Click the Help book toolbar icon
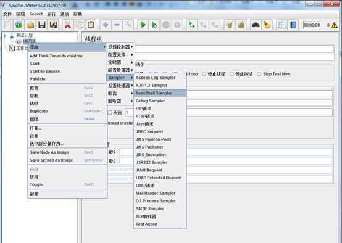Screen dimensions: 342x243 click(293, 25)
